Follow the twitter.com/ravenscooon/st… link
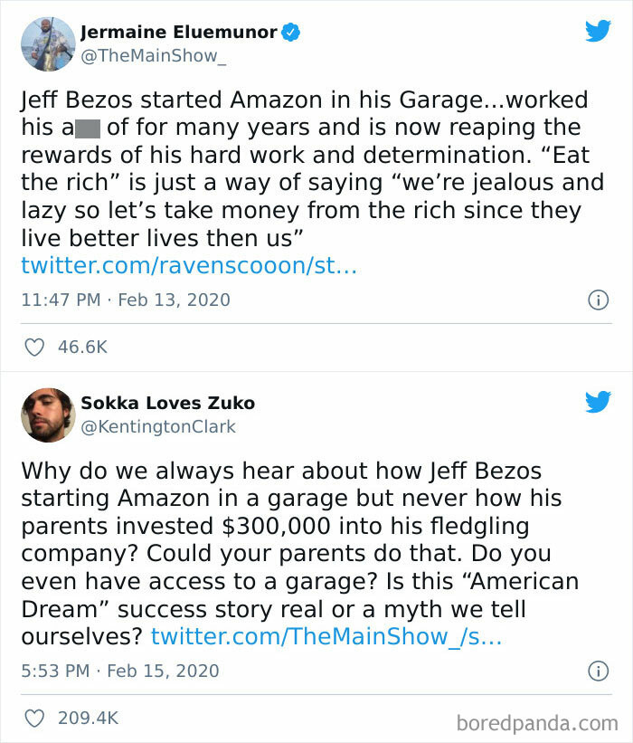 coord(189,266)
